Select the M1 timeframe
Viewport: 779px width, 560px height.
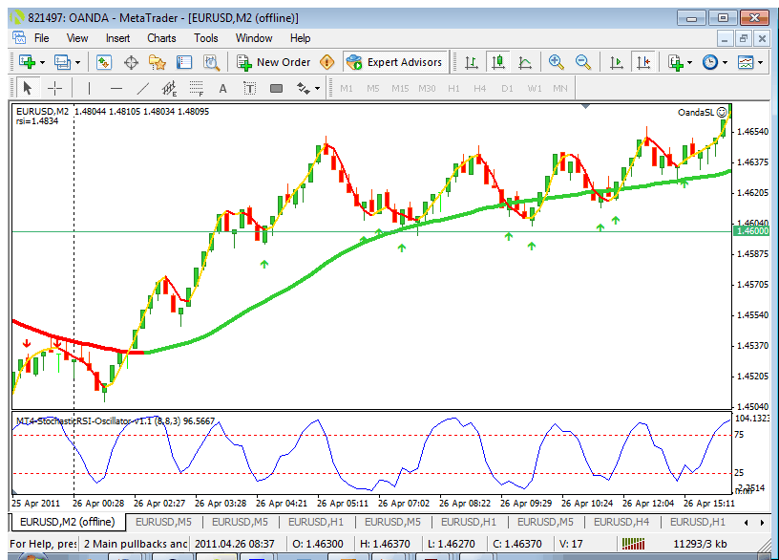click(347, 89)
